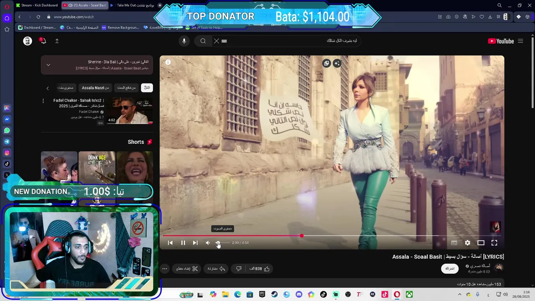Click the white subscribe button
Screen dimensions: 535x301
point(450,268)
